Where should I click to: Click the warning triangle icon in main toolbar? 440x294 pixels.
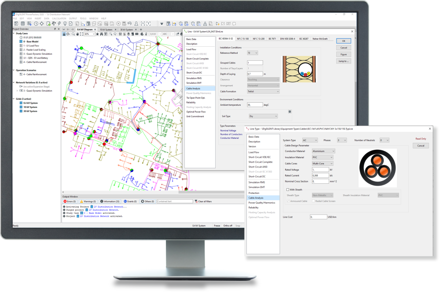coord(205,24)
